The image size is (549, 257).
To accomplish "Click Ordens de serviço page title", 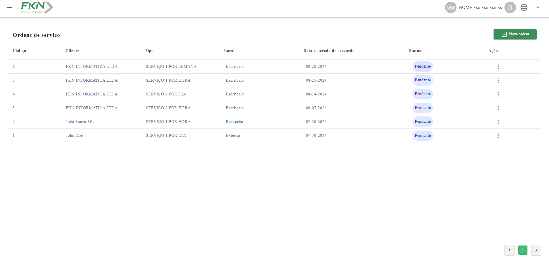I will pos(36,35).
